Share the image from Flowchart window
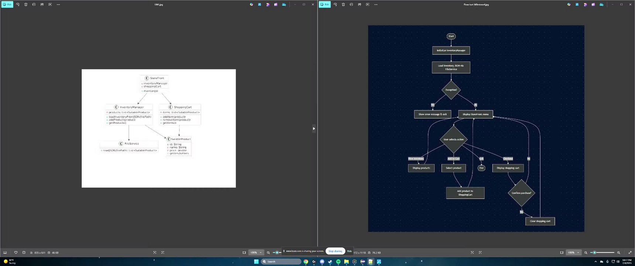Screen dimensions: 635x266 click(360, 4)
